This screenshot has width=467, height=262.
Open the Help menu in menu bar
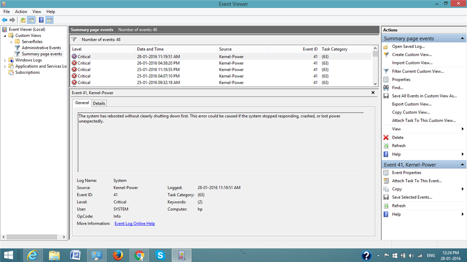(x=51, y=11)
